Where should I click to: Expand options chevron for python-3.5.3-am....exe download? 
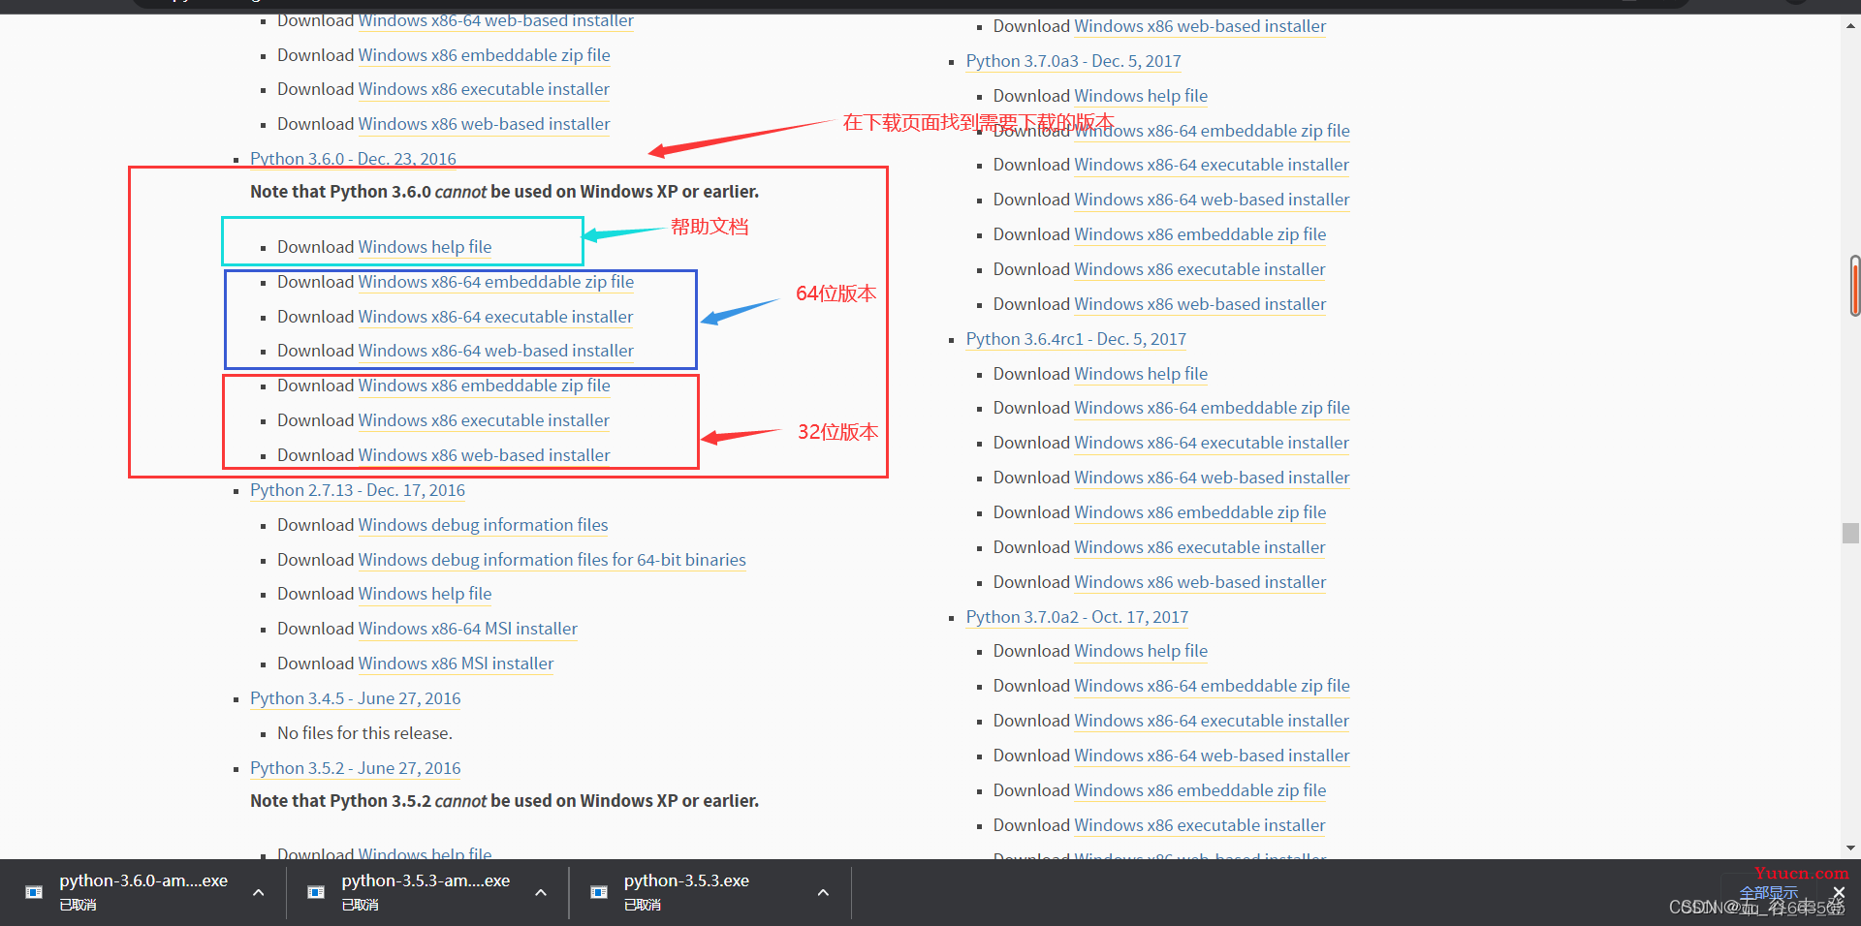pyautogui.click(x=541, y=892)
